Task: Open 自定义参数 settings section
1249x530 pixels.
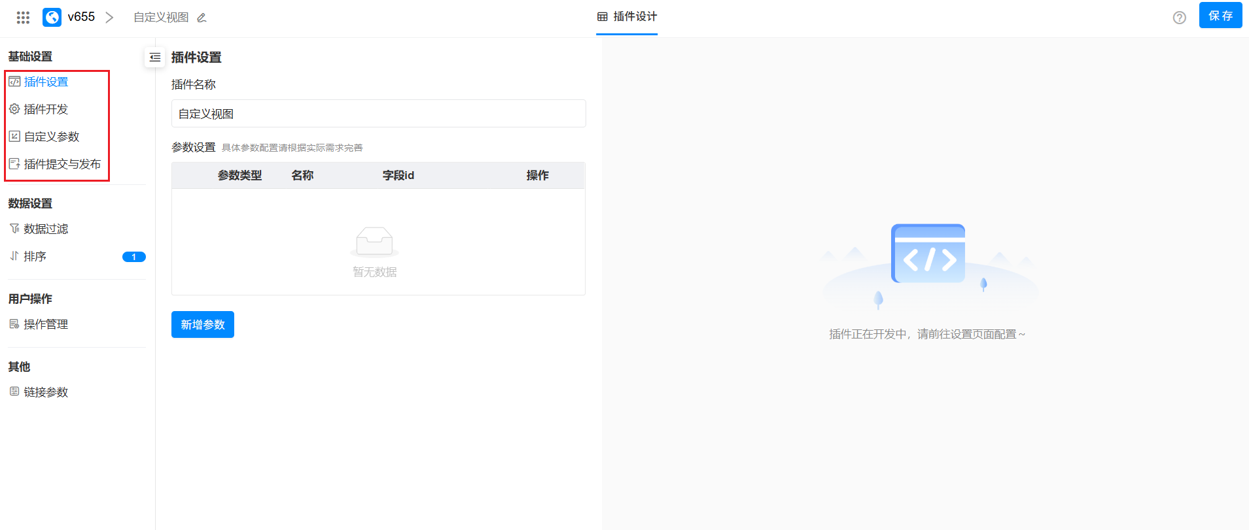Action: coord(51,137)
